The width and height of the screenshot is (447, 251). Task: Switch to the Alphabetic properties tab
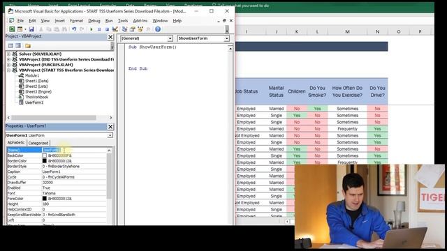16,142
